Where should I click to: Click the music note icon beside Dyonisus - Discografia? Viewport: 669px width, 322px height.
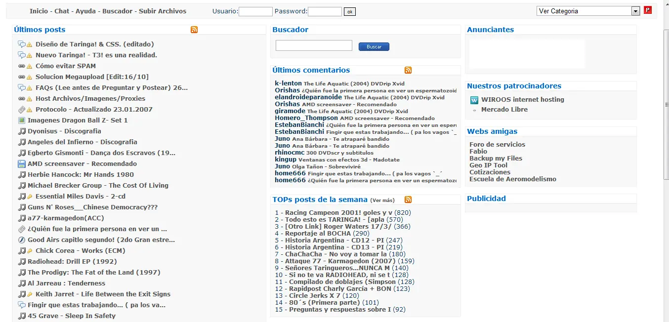[x=22, y=131]
